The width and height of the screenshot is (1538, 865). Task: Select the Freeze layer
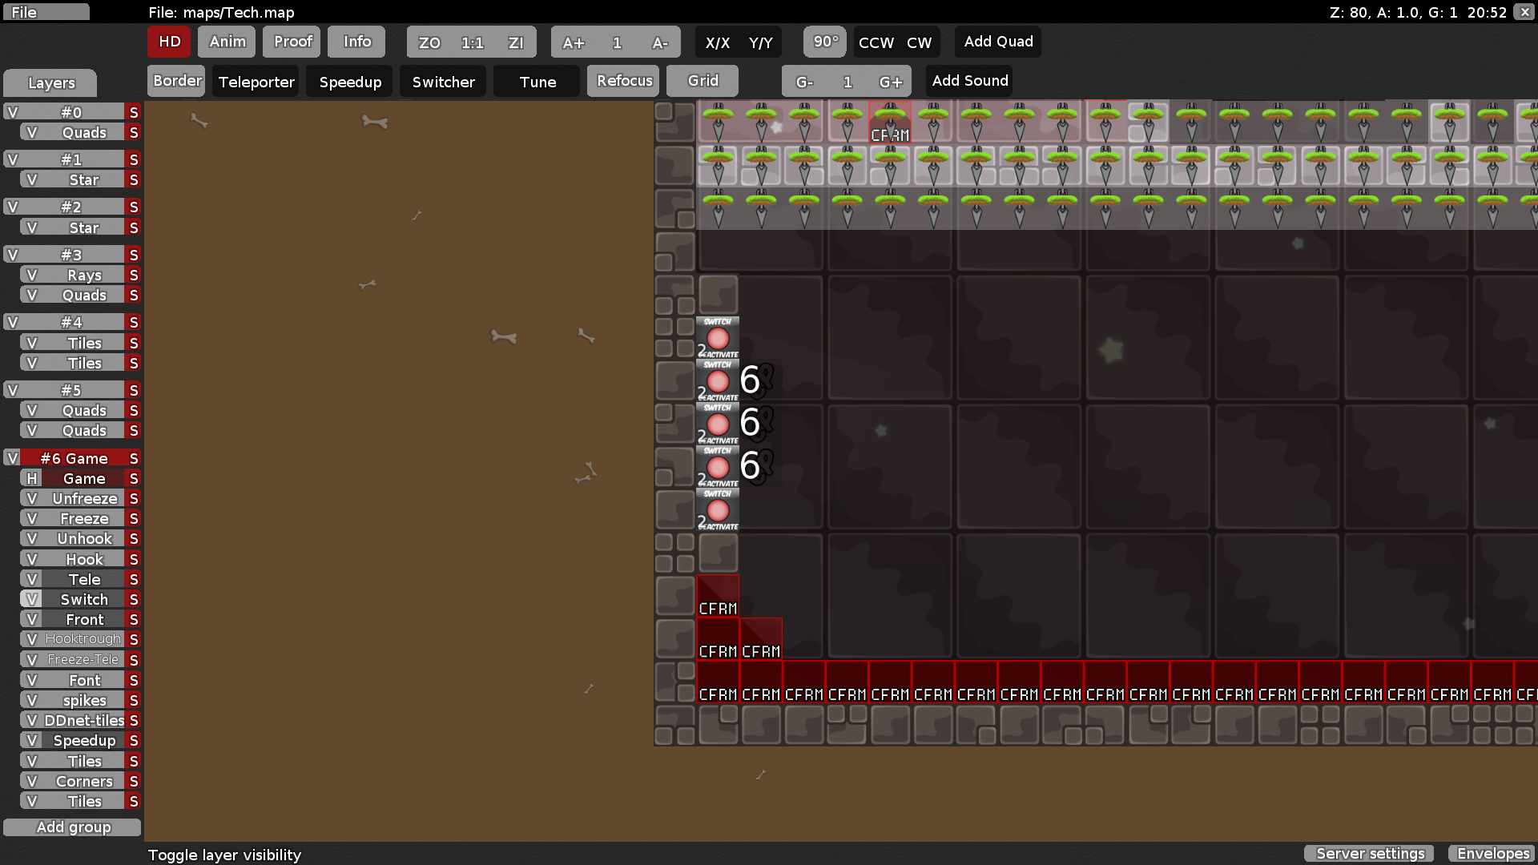click(84, 518)
